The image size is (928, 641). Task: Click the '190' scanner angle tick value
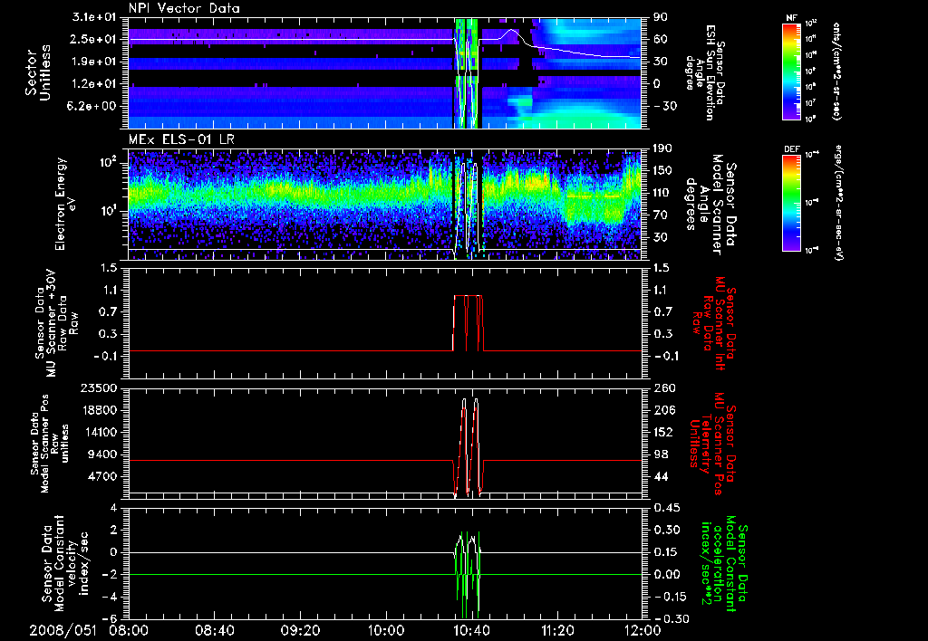click(662, 148)
